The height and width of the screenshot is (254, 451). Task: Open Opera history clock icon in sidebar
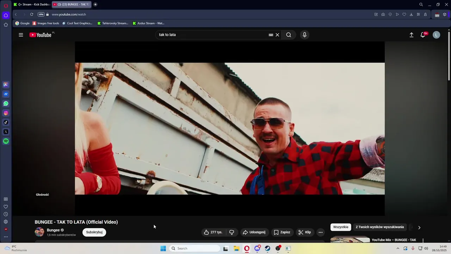pos(6,214)
